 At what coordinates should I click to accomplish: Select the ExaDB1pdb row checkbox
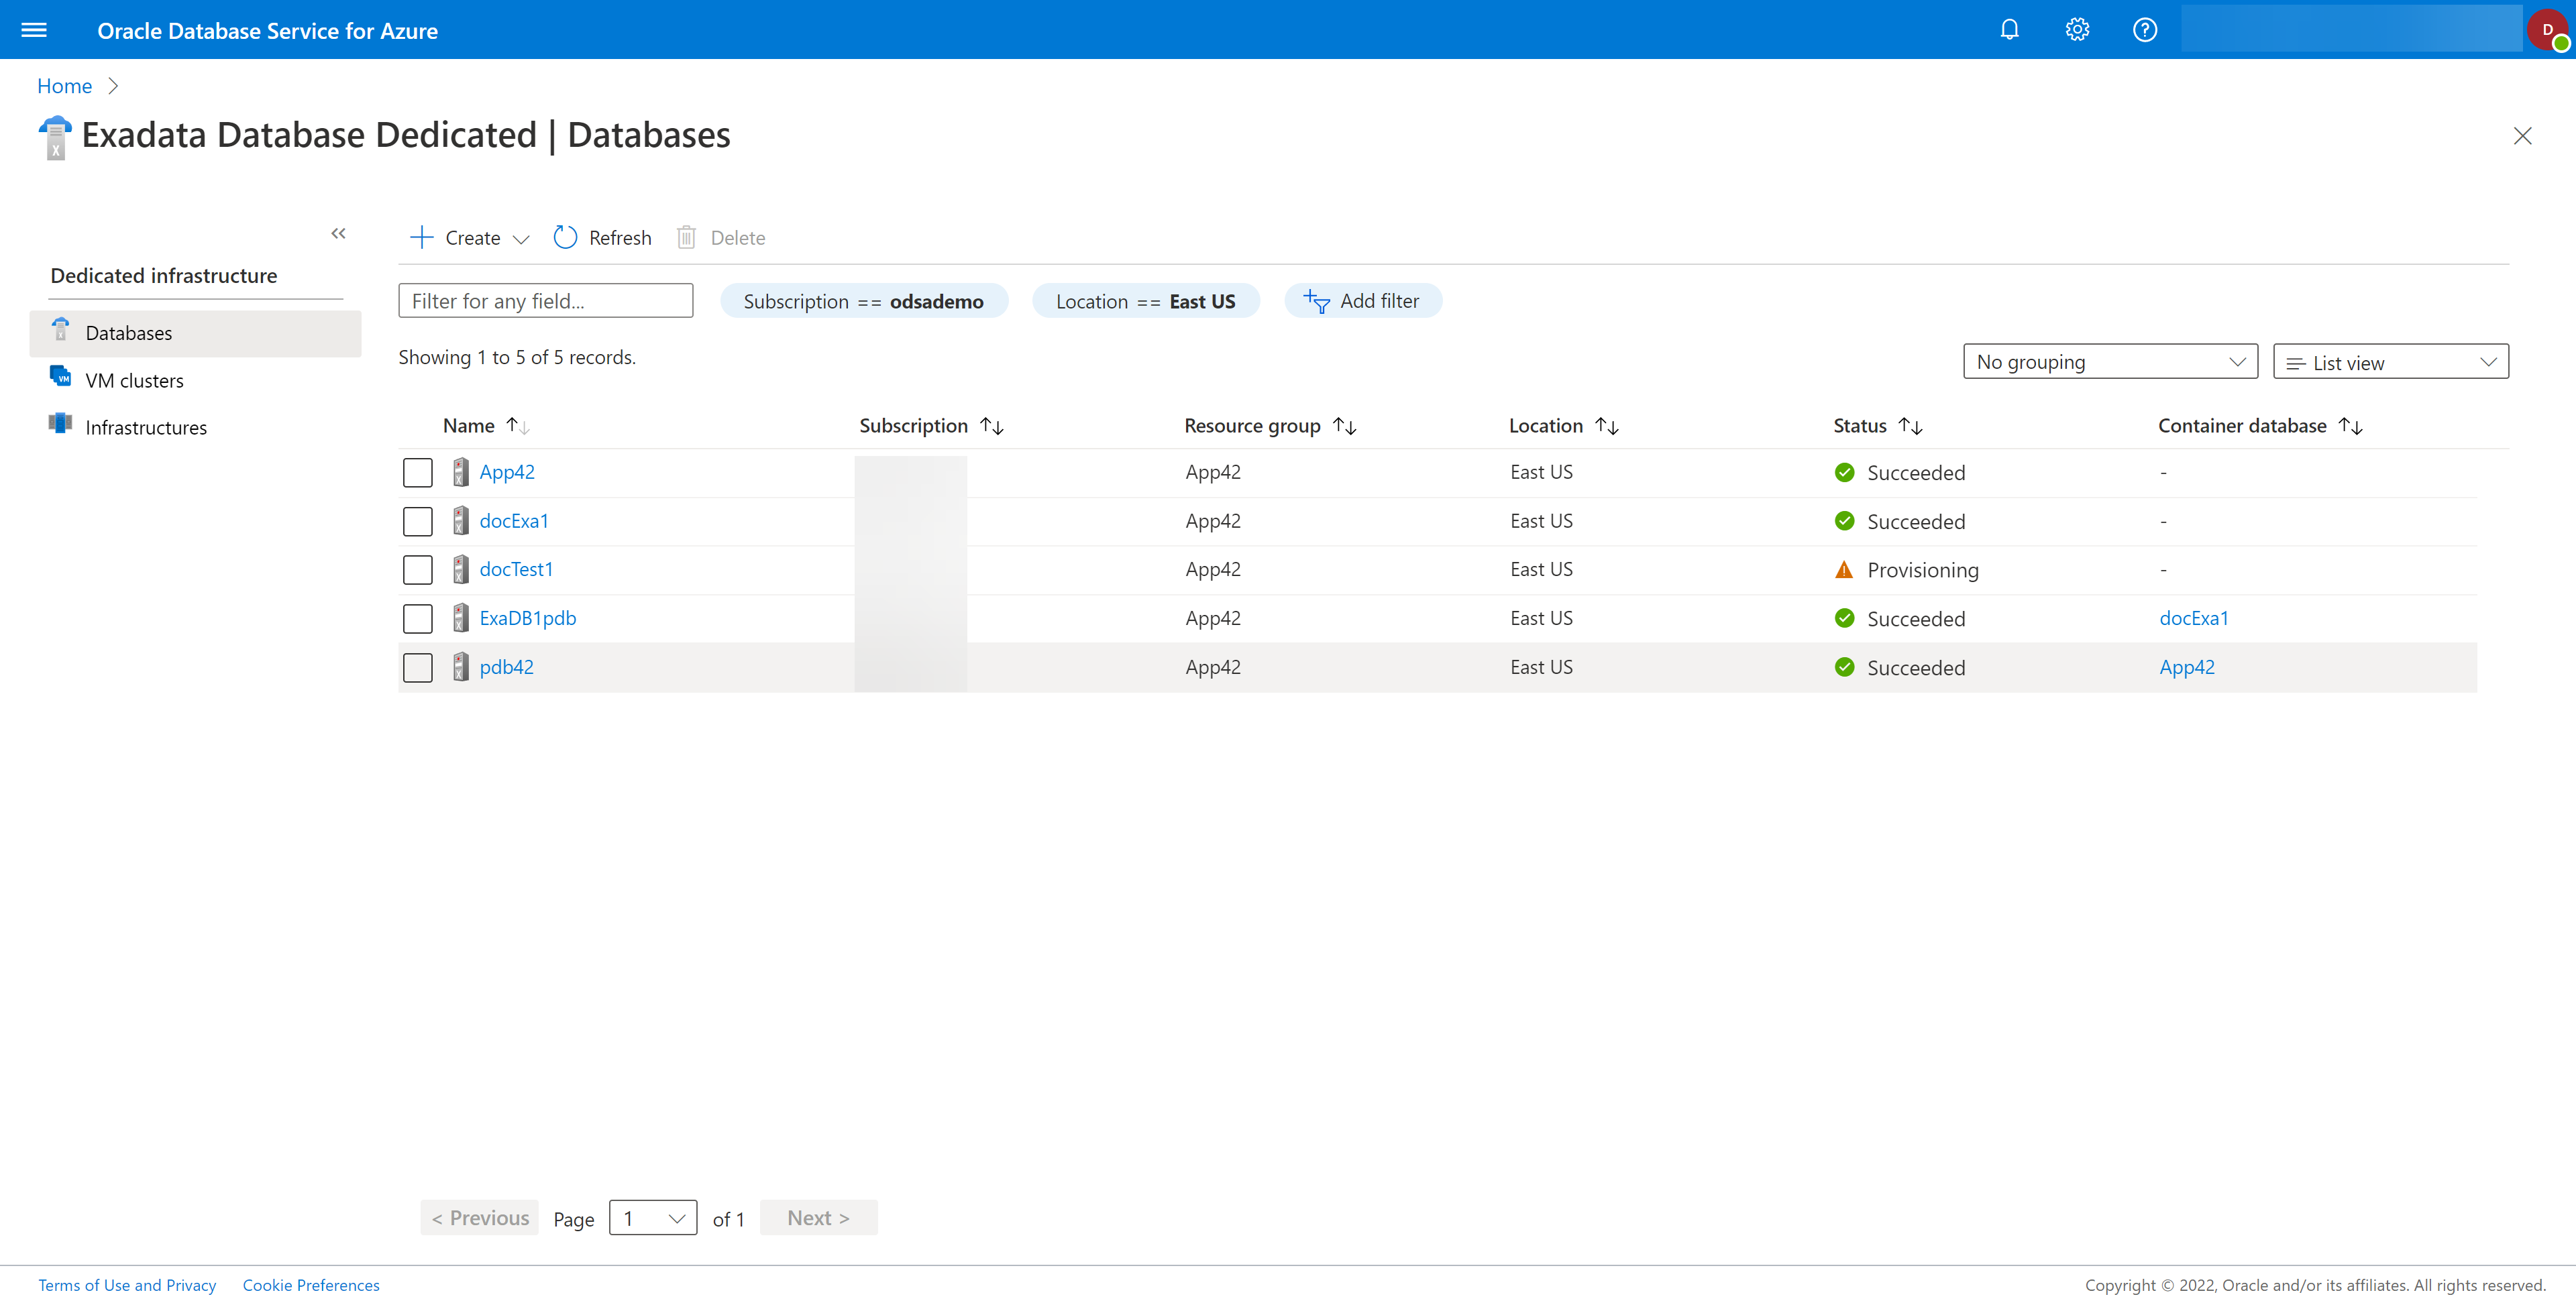(418, 619)
